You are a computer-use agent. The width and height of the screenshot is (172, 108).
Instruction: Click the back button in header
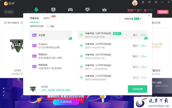click(9, 12)
